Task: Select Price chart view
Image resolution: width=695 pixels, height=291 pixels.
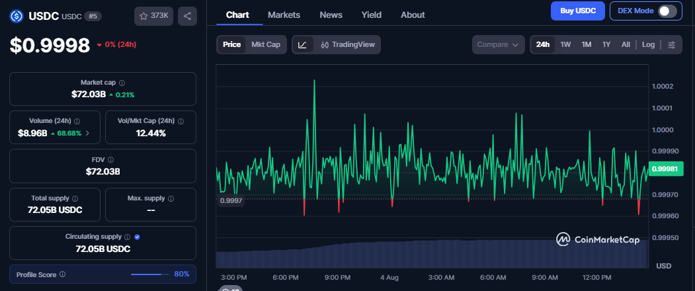Action: [231, 45]
